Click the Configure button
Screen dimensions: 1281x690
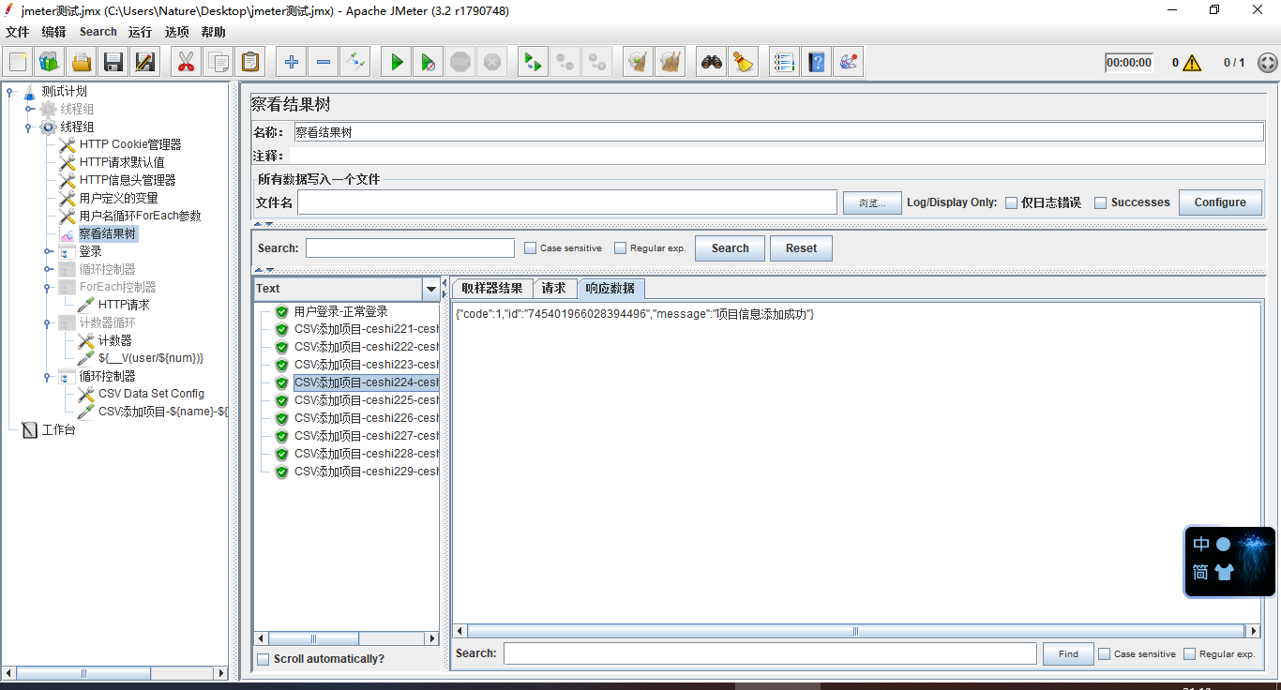click(x=1220, y=202)
